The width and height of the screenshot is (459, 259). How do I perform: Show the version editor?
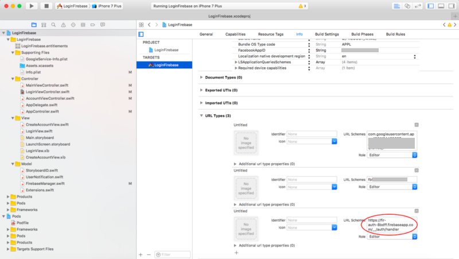click(x=418, y=6)
